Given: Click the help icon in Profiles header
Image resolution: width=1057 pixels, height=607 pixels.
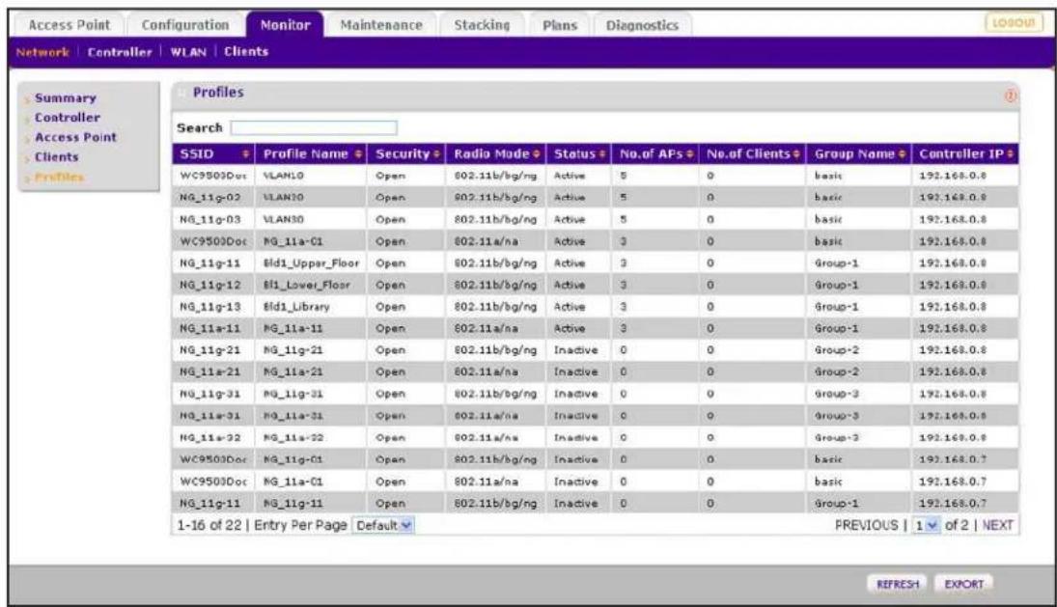Looking at the screenshot, I should click(x=1011, y=96).
